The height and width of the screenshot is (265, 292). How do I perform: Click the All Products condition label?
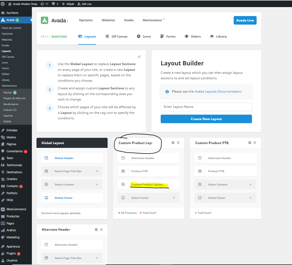129,213
